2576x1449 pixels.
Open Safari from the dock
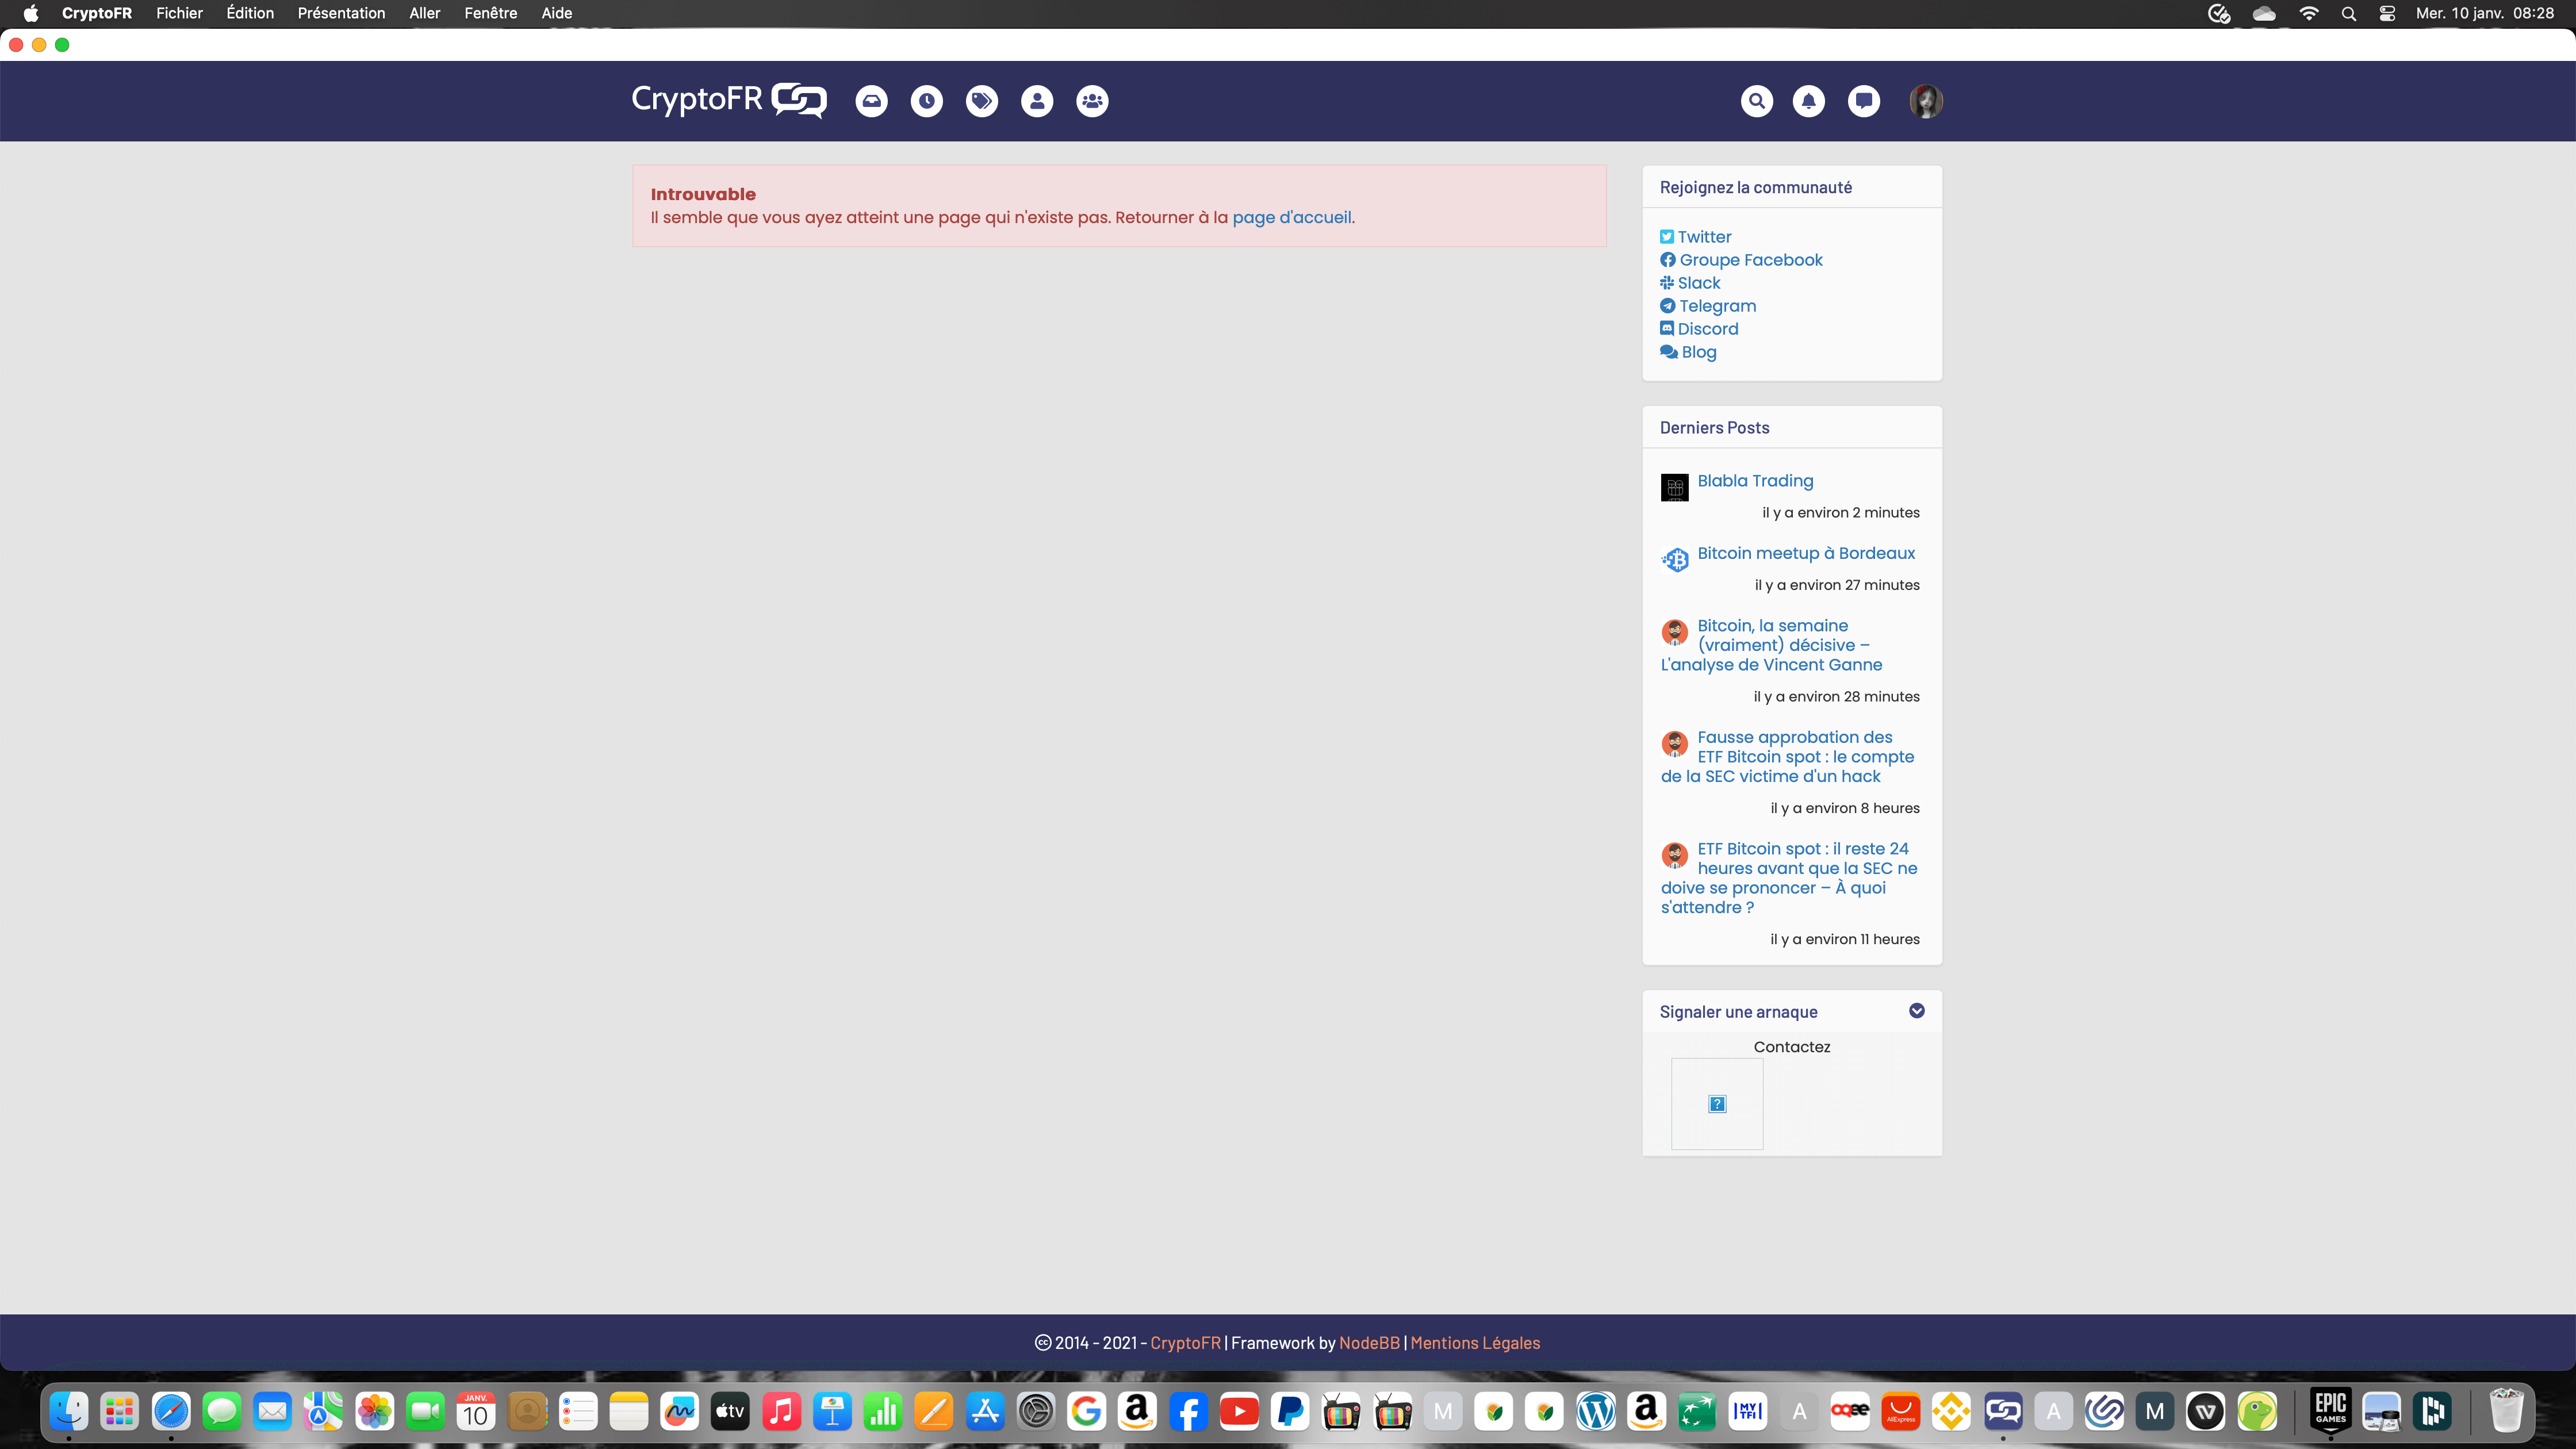pos(171,1412)
